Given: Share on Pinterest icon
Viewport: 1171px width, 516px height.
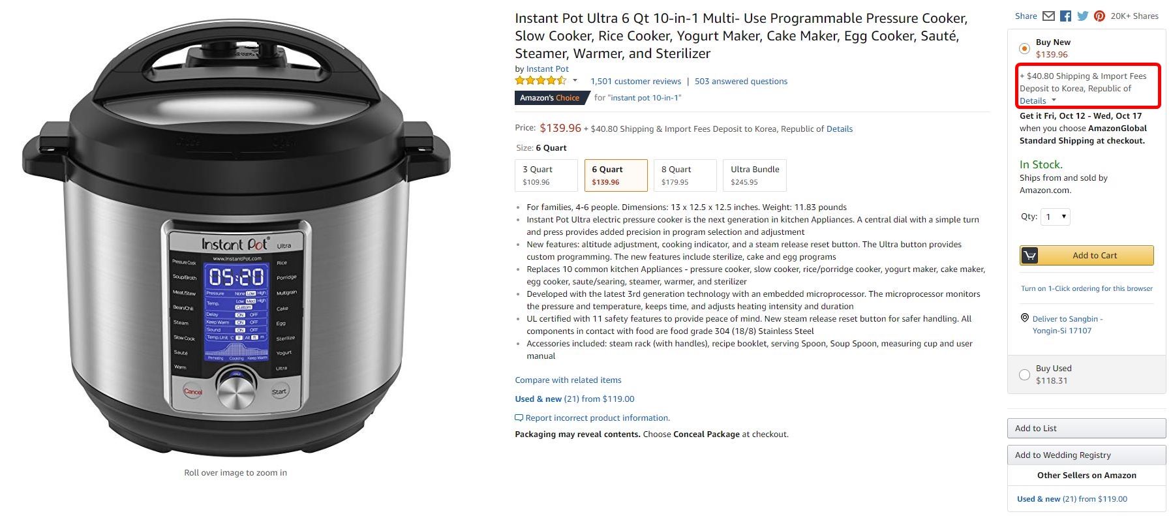Looking at the screenshot, I should (x=1099, y=16).
